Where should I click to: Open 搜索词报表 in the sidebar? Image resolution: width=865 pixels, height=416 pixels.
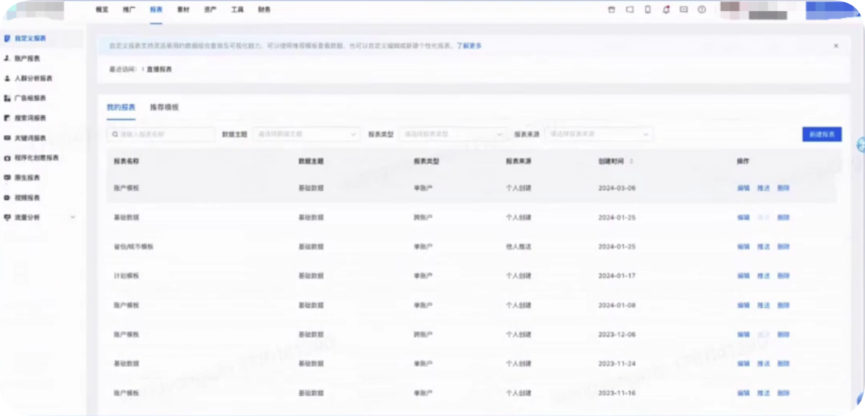pyautogui.click(x=30, y=118)
